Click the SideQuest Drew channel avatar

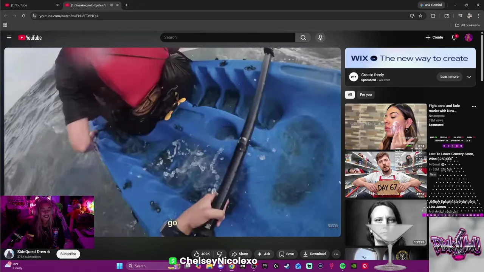click(9, 254)
